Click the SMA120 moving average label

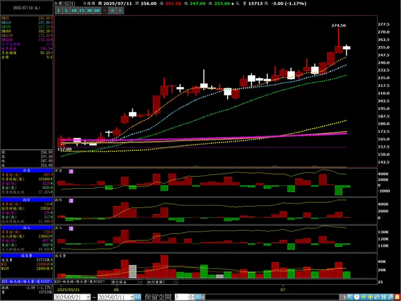coord(7,35)
